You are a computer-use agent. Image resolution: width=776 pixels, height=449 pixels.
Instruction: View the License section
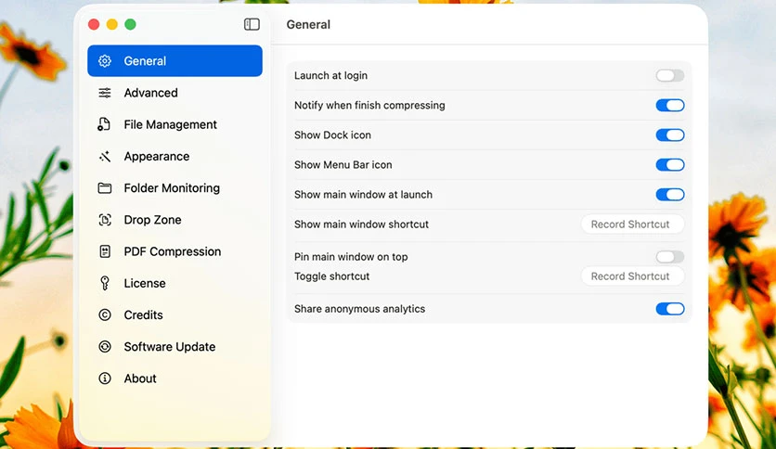coord(175,283)
